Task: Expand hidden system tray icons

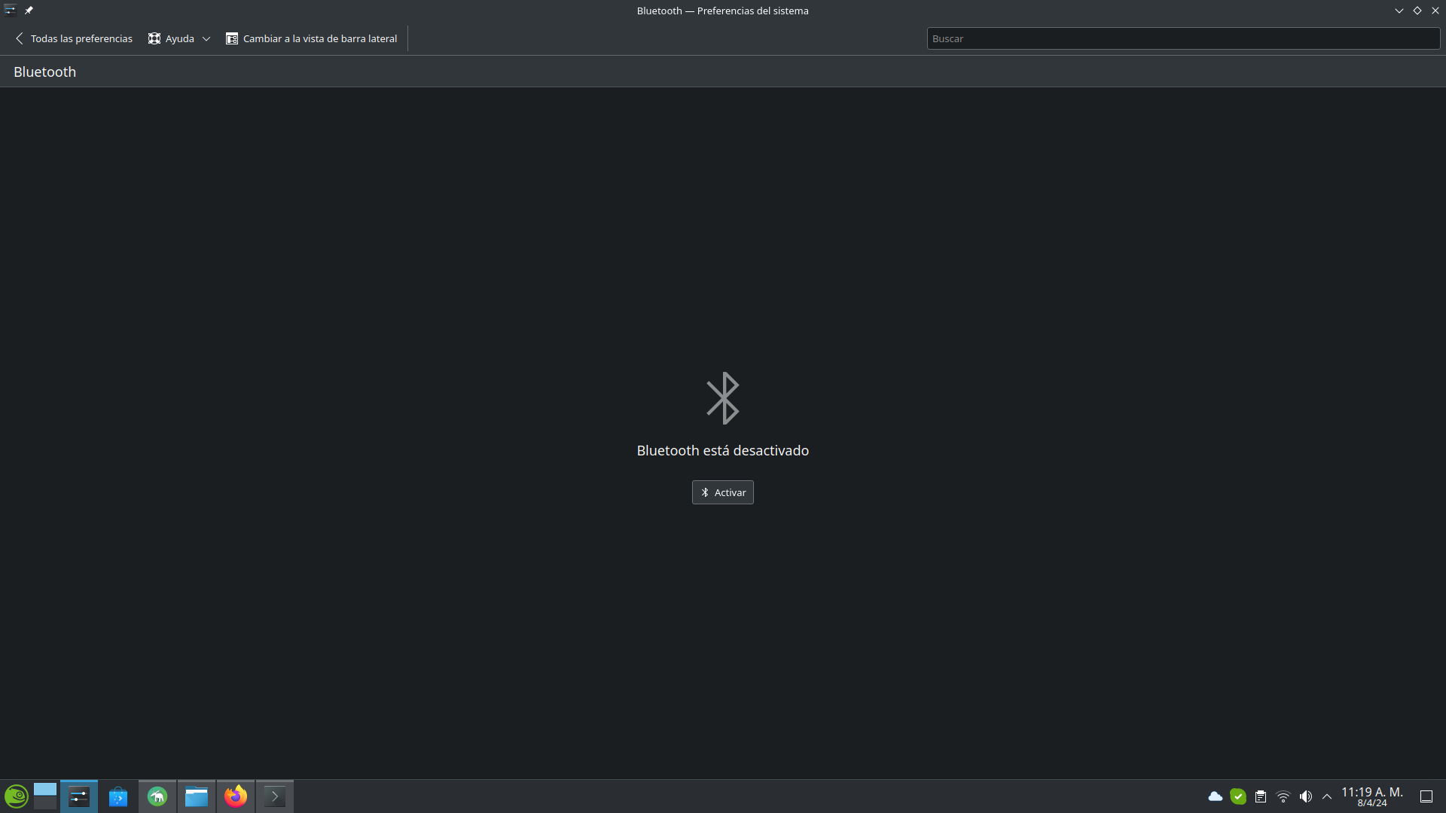Action: pos(1327,796)
